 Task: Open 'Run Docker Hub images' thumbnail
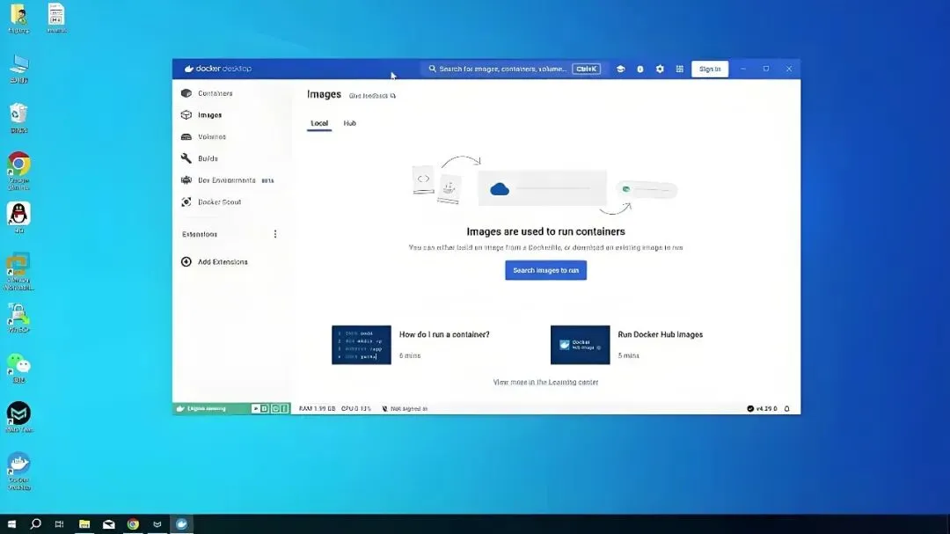580,345
